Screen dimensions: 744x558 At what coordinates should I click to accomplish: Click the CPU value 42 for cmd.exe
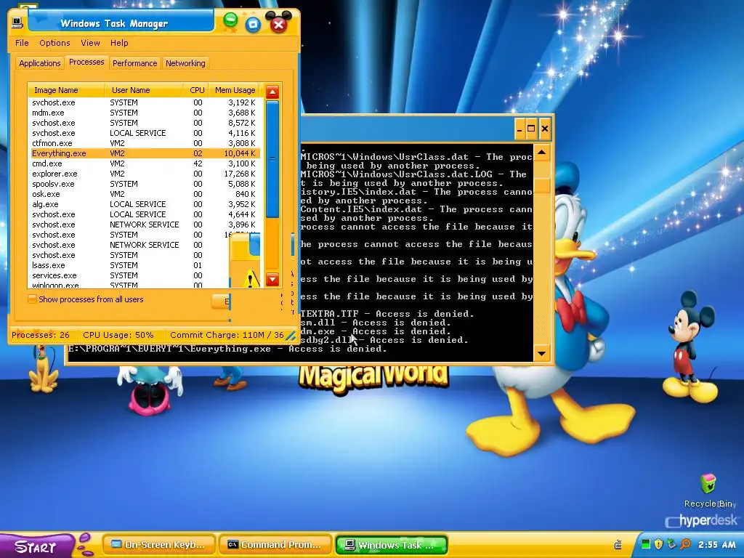click(x=198, y=163)
